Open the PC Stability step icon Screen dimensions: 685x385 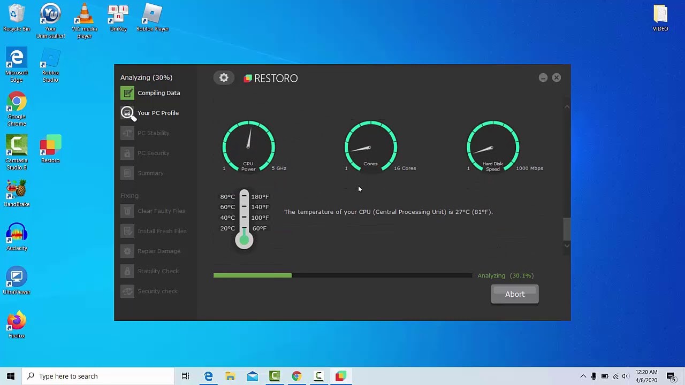tap(127, 133)
